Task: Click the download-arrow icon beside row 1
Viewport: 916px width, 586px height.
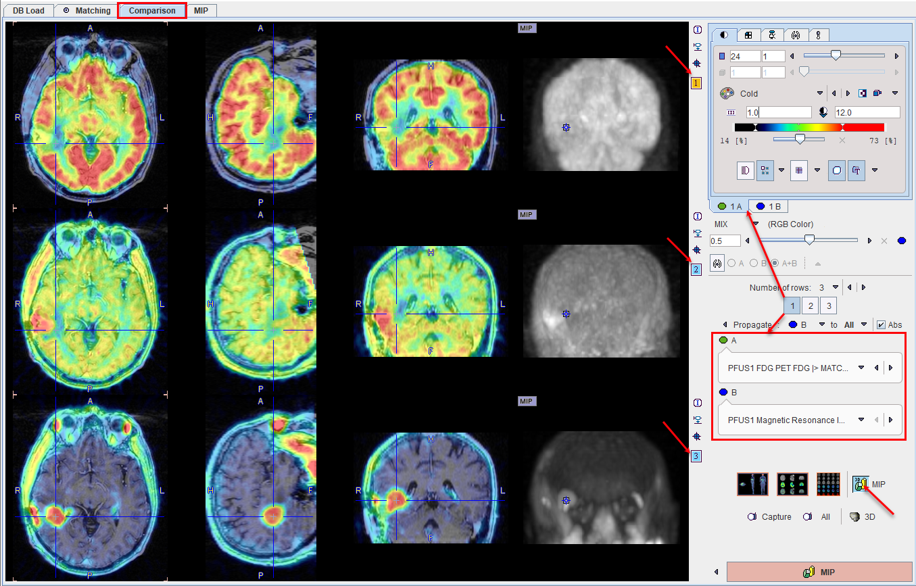Action: (x=697, y=47)
